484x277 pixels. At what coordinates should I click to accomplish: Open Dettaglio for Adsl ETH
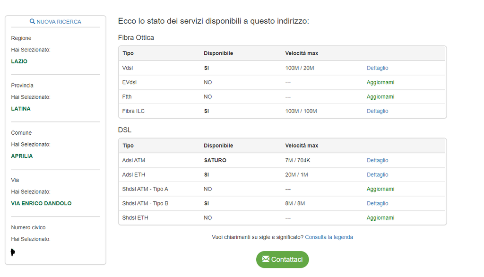click(x=377, y=175)
